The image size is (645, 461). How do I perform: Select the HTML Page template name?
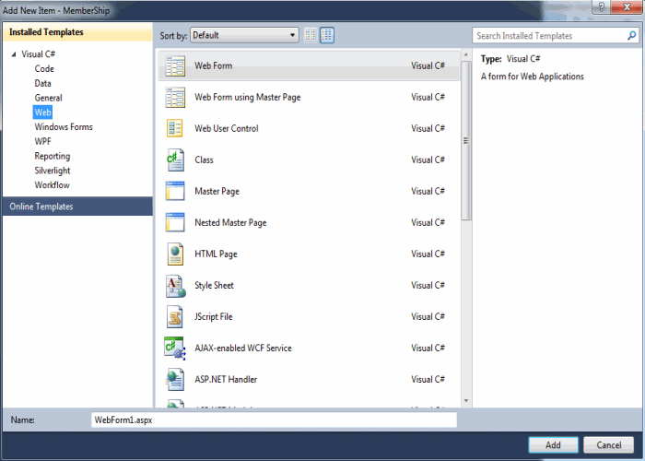216,254
